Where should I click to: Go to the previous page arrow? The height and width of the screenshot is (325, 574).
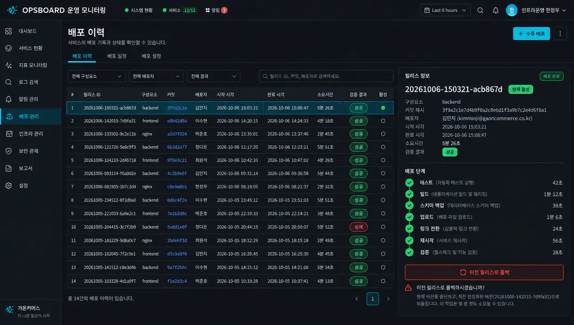click(357, 299)
